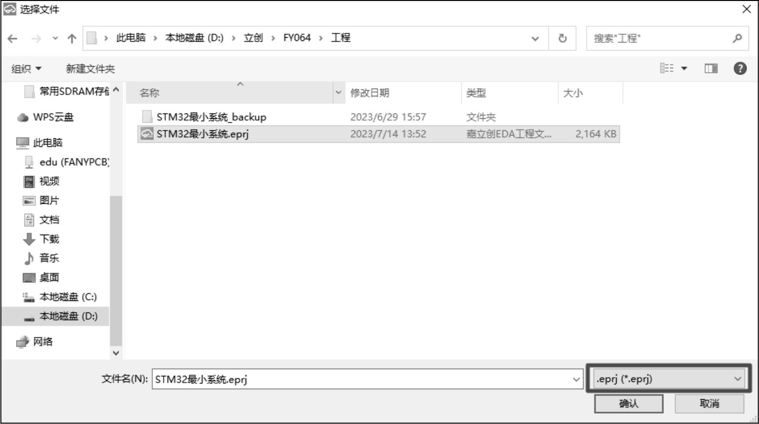Open the STM32最小系统_backup folder
Viewport: 759px width, 424px height.
(x=211, y=117)
